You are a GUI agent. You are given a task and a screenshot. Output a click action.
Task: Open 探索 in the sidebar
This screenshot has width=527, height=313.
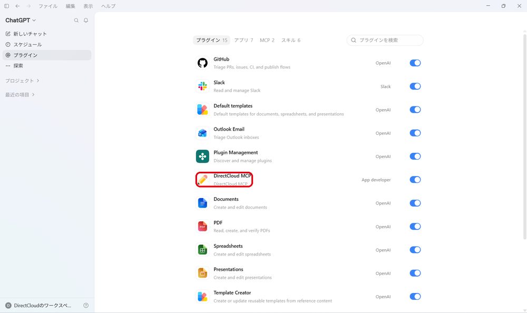coord(47,66)
